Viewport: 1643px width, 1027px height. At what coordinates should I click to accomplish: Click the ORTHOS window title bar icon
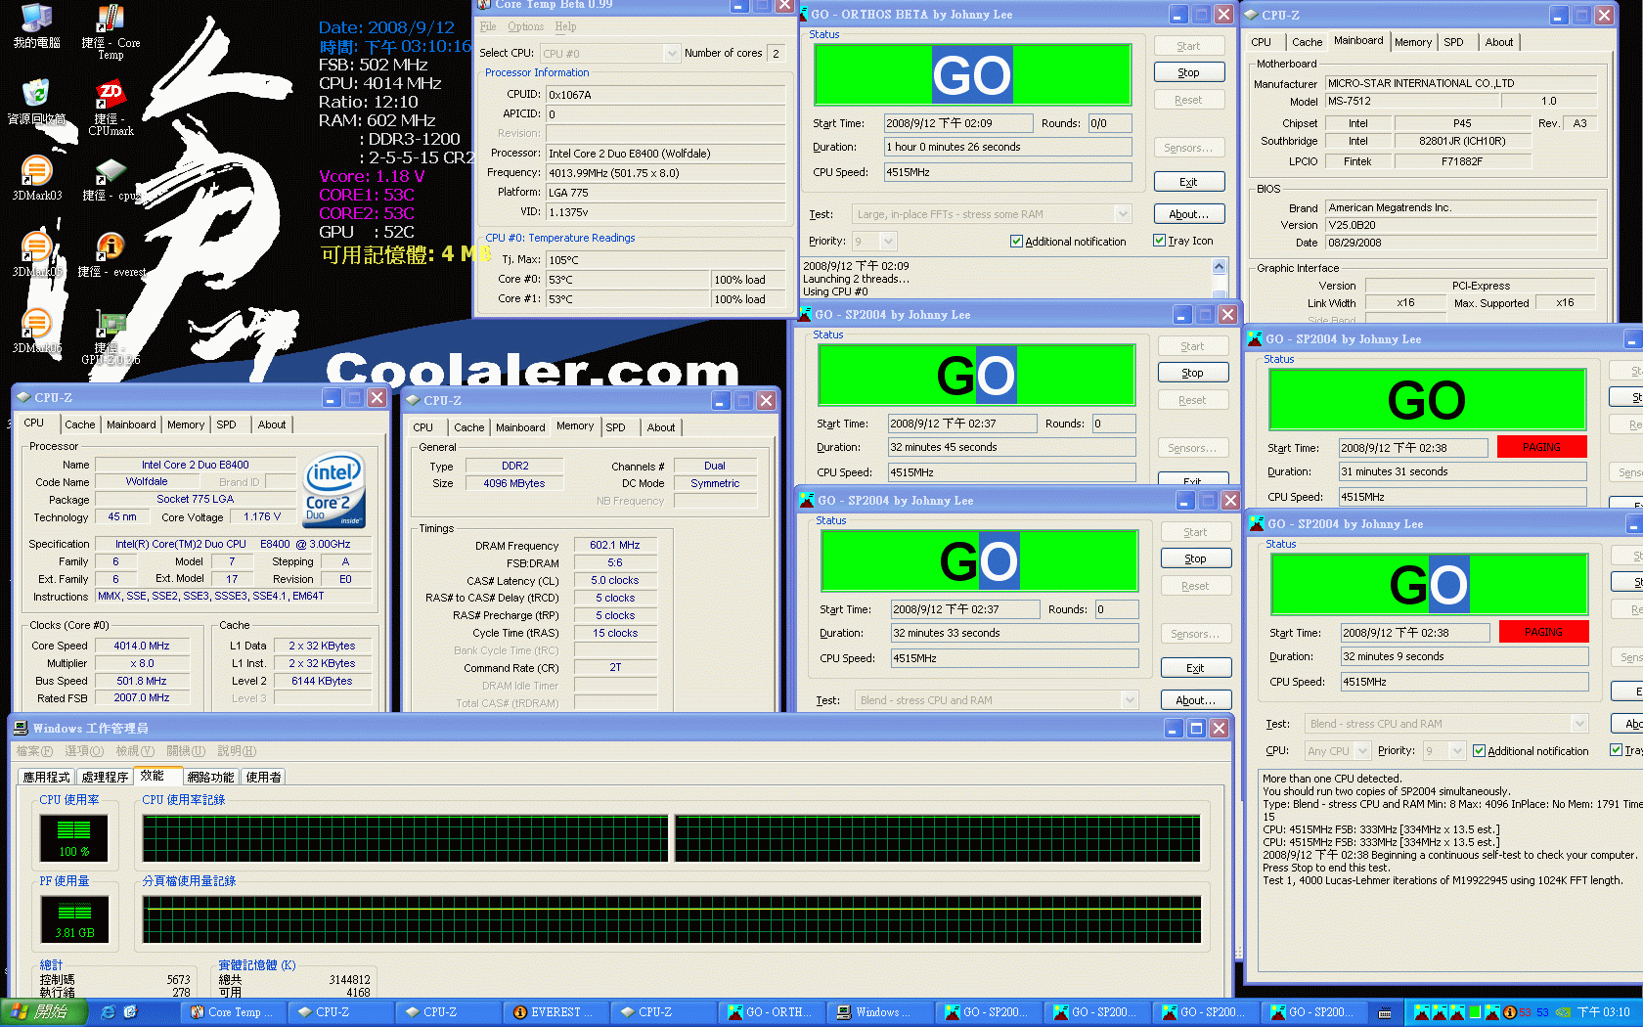(805, 15)
